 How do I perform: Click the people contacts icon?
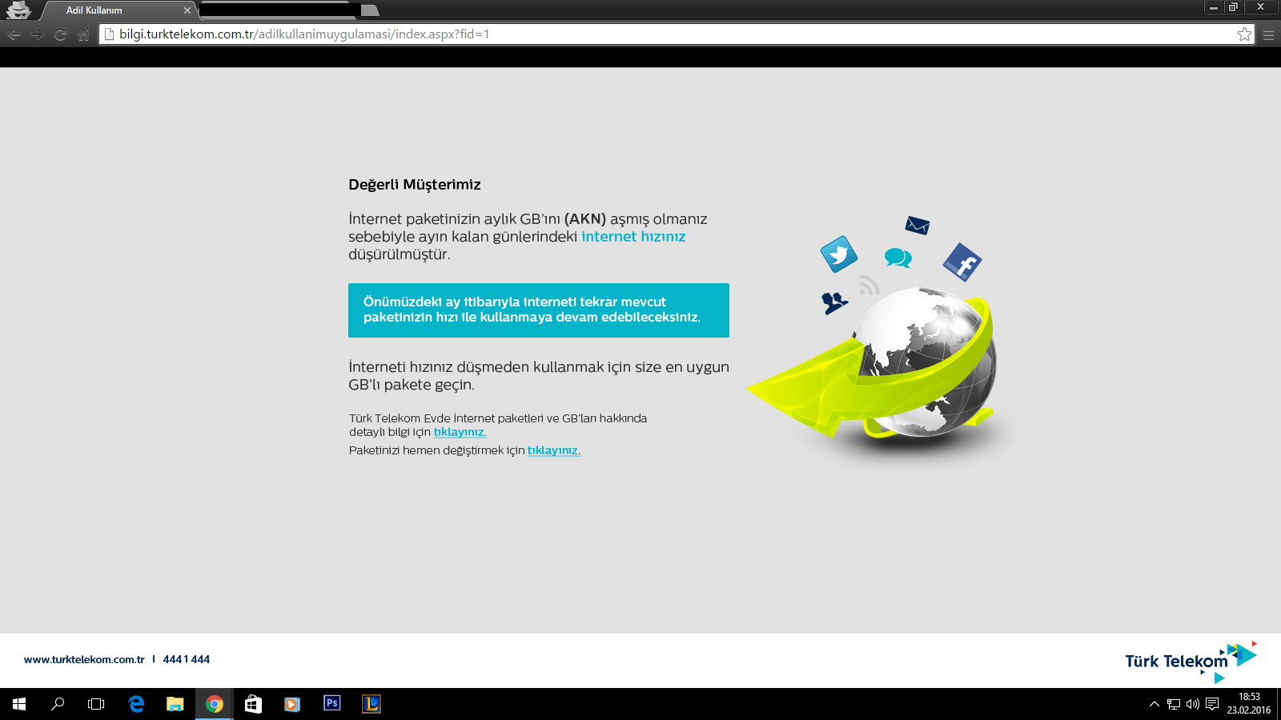[x=834, y=302]
